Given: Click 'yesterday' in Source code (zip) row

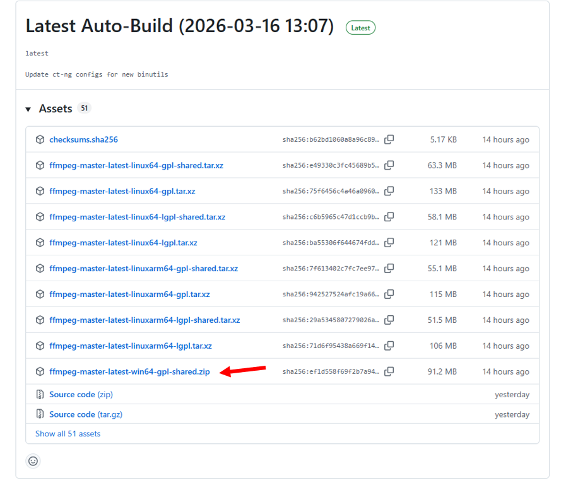Looking at the screenshot, I should pyautogui.click(x=512, y=395).
